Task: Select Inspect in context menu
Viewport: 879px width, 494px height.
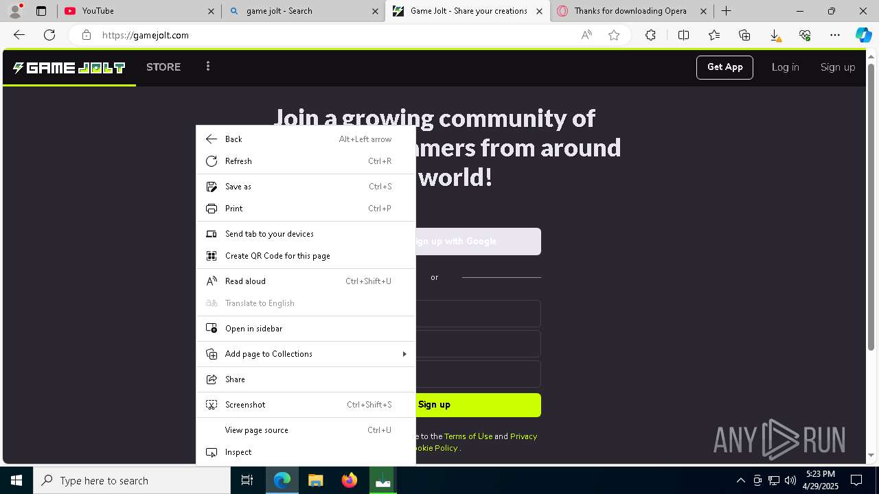Action: point(306,452)
